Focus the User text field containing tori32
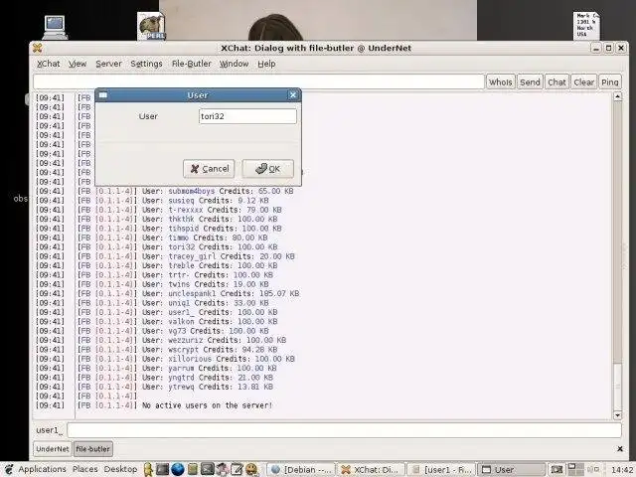The height and width of the screenshot is (477, 636). [247, 116]
